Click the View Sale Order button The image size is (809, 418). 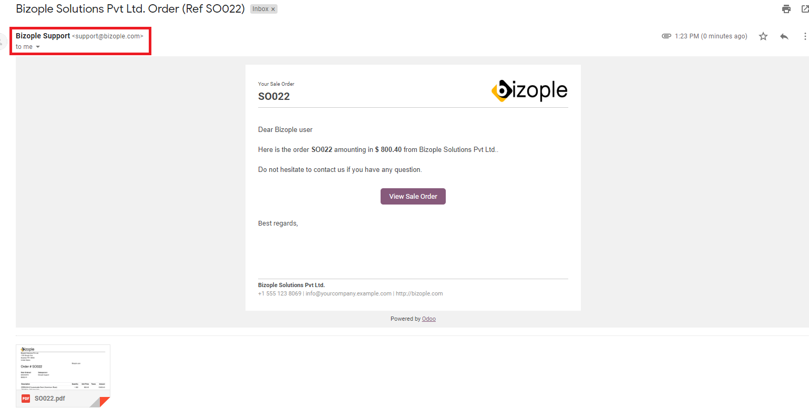point(413,196)
